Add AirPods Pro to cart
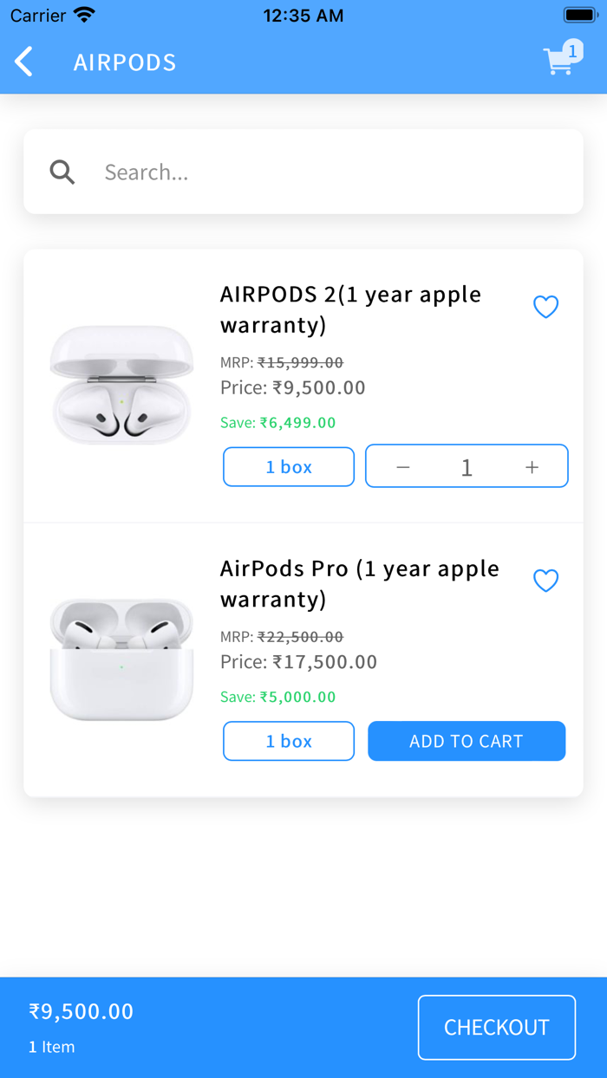This screenshot has height=1078, width=607. coord(467,741)
